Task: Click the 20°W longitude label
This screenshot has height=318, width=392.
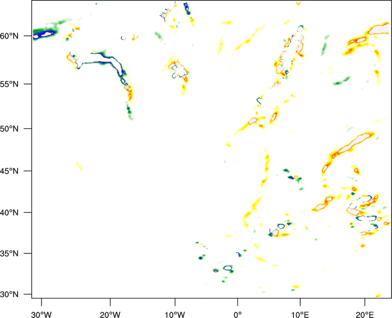Action: 110,315
